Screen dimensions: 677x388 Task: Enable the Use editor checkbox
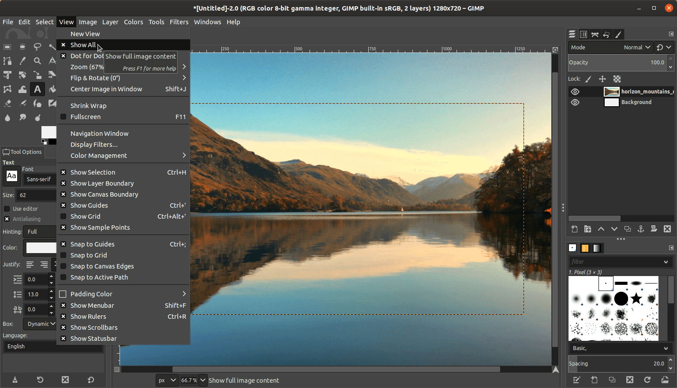pyautogui.click(x=7, y=209)
